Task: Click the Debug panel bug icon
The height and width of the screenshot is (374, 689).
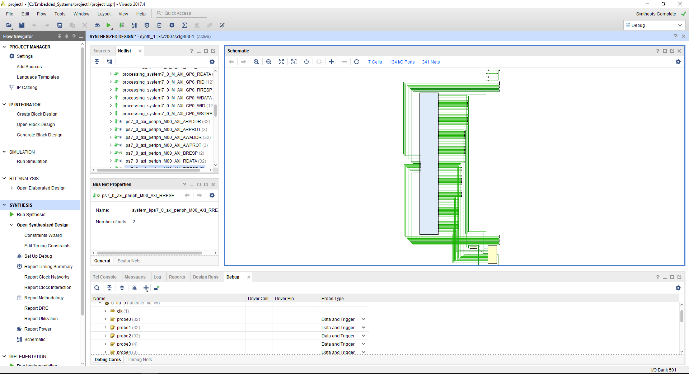Action: tap(135, 288)
